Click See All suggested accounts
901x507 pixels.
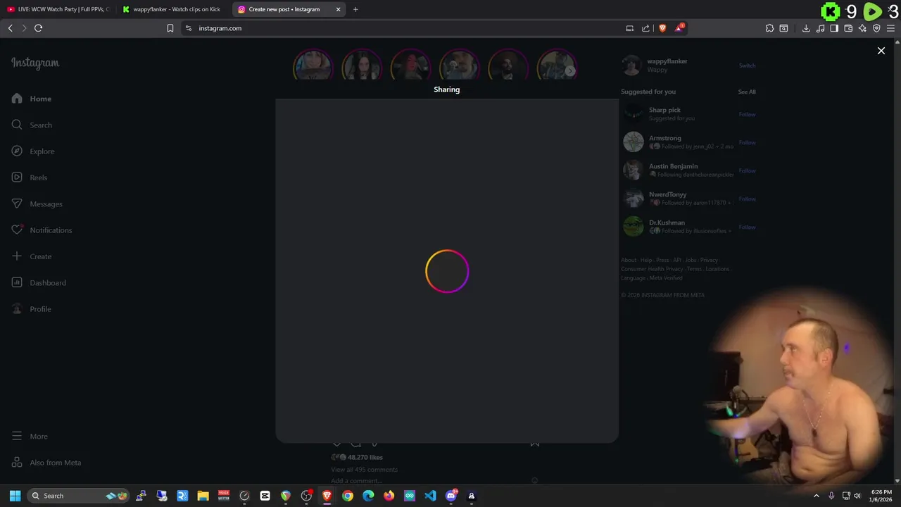pyautogui.click(x=747, y=92)
